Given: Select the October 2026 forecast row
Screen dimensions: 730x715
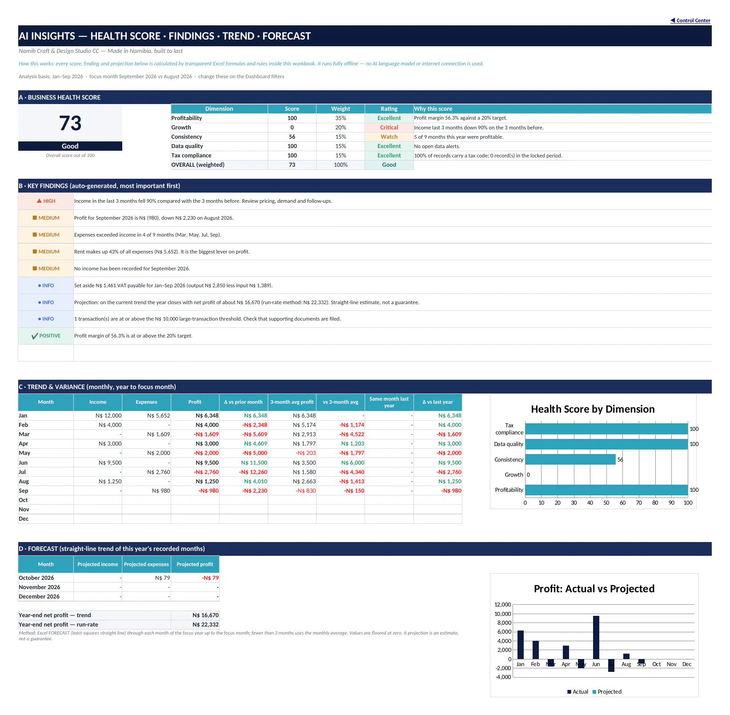Looking at the screenshot, I should click(x=119, y=578).
